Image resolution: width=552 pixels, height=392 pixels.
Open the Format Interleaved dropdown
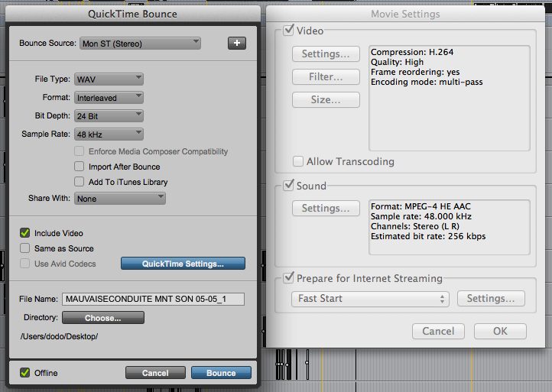(x=109, y=97)
